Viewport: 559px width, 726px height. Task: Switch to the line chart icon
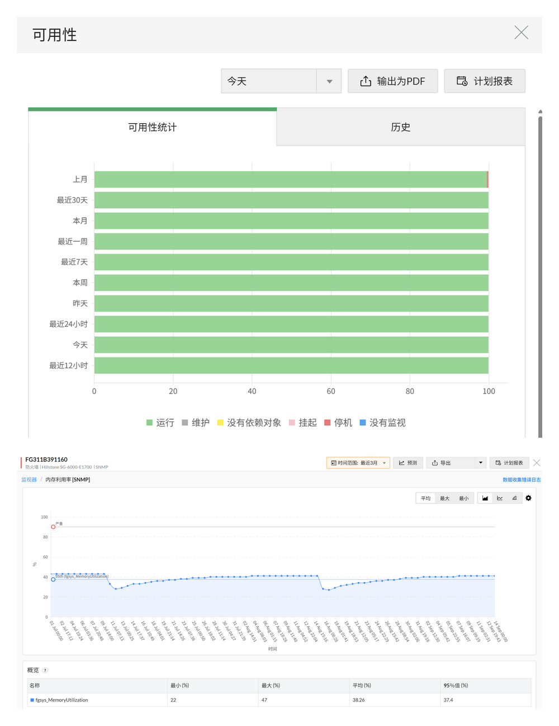[x=500, y=498]
